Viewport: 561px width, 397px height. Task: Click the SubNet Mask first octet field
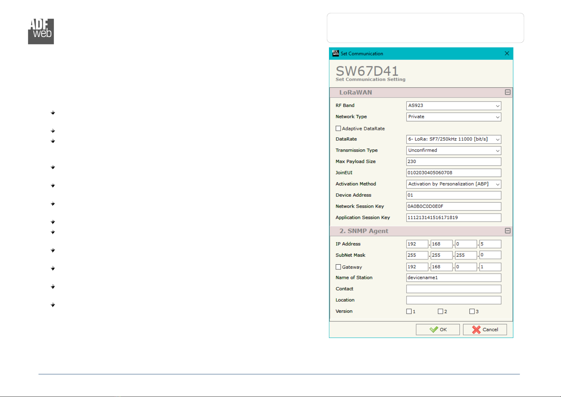(x=417, y=255)
